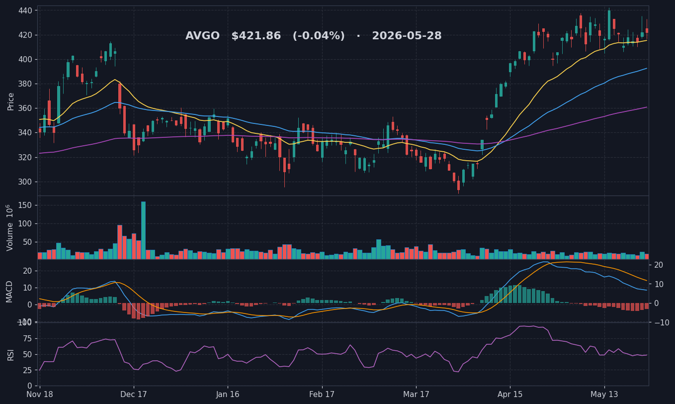Viewport: 675px width, 404px height.
Task: Click the 420 price tick label
Action: pos(25,35)
